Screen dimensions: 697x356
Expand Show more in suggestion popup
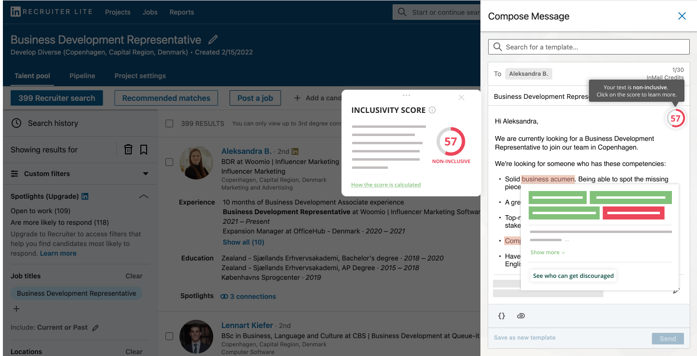547,252
